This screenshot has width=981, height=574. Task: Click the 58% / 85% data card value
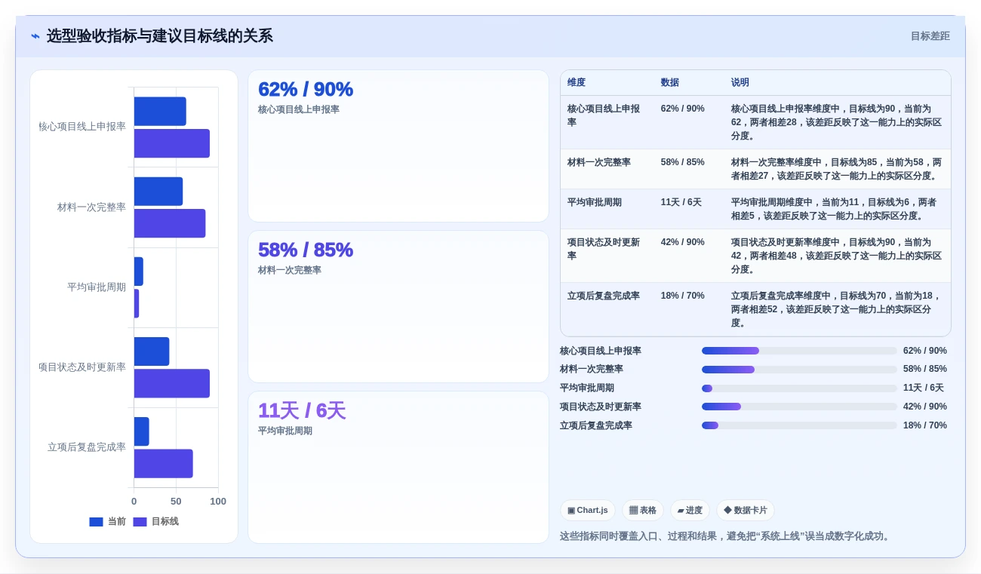(306, 250)
